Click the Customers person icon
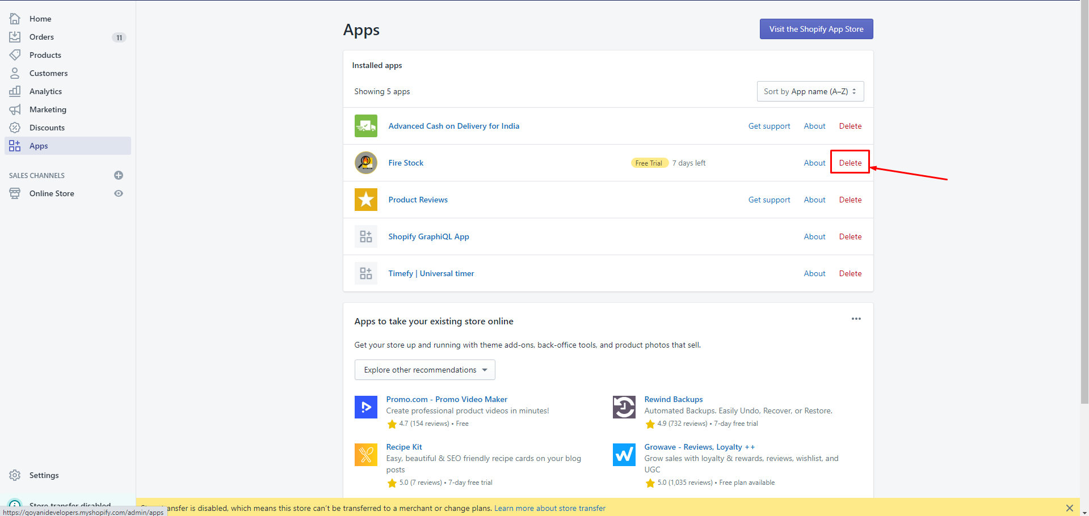The image size is (1089, 516). 15,73
